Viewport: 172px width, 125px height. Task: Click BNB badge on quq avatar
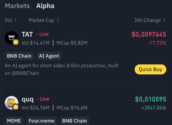[16, 107]
